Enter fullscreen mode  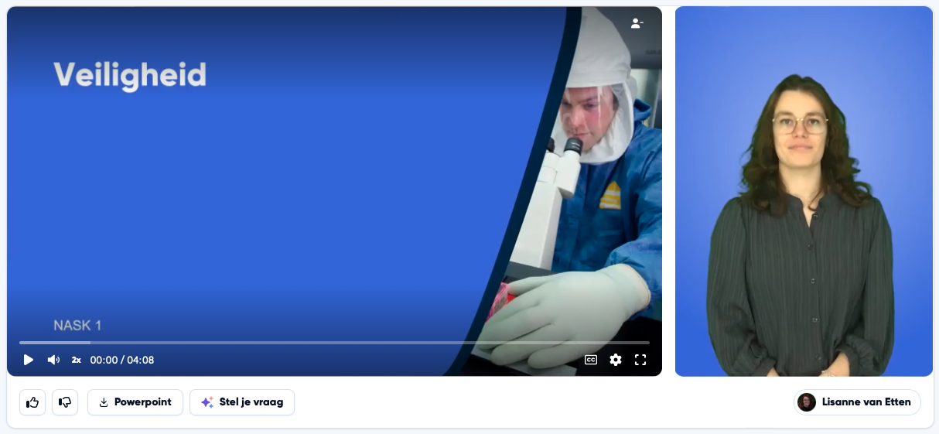point(640,360)
